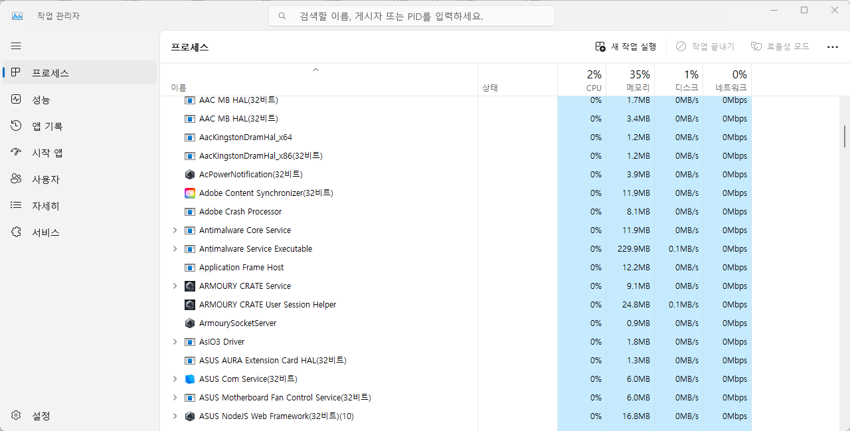Open the 사용자 users tab

pyautogui.click(x=80, y=179)
